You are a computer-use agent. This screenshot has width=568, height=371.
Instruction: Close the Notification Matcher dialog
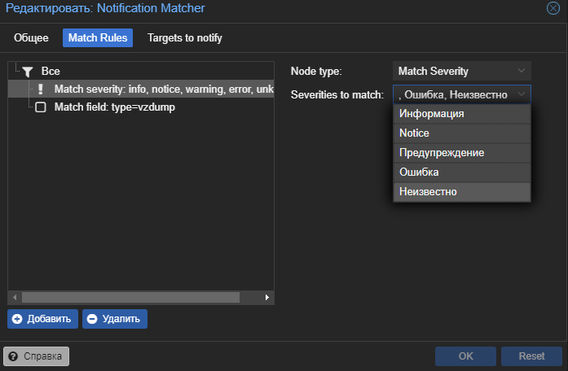553,8
